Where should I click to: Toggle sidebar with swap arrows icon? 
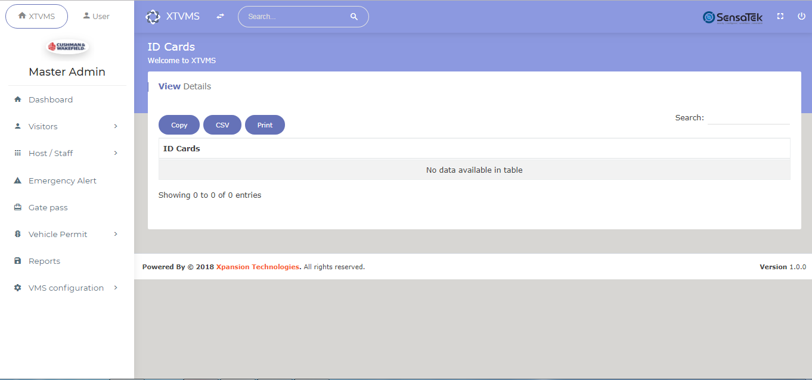tap(220, 17)
